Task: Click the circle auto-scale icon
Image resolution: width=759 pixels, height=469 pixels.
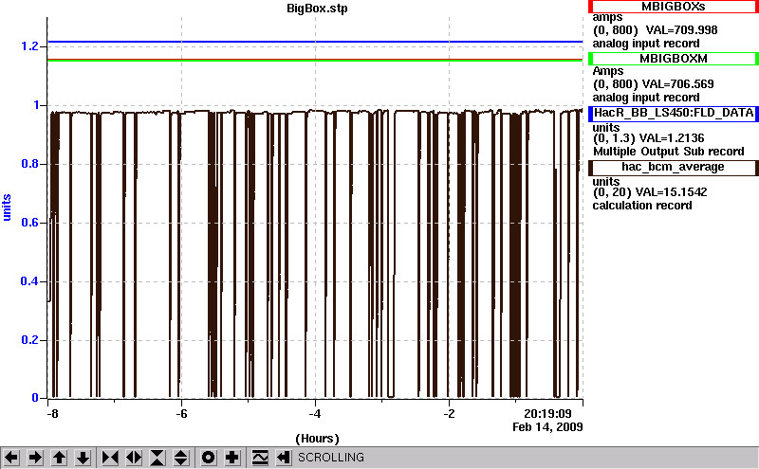Action: (208, 458)
